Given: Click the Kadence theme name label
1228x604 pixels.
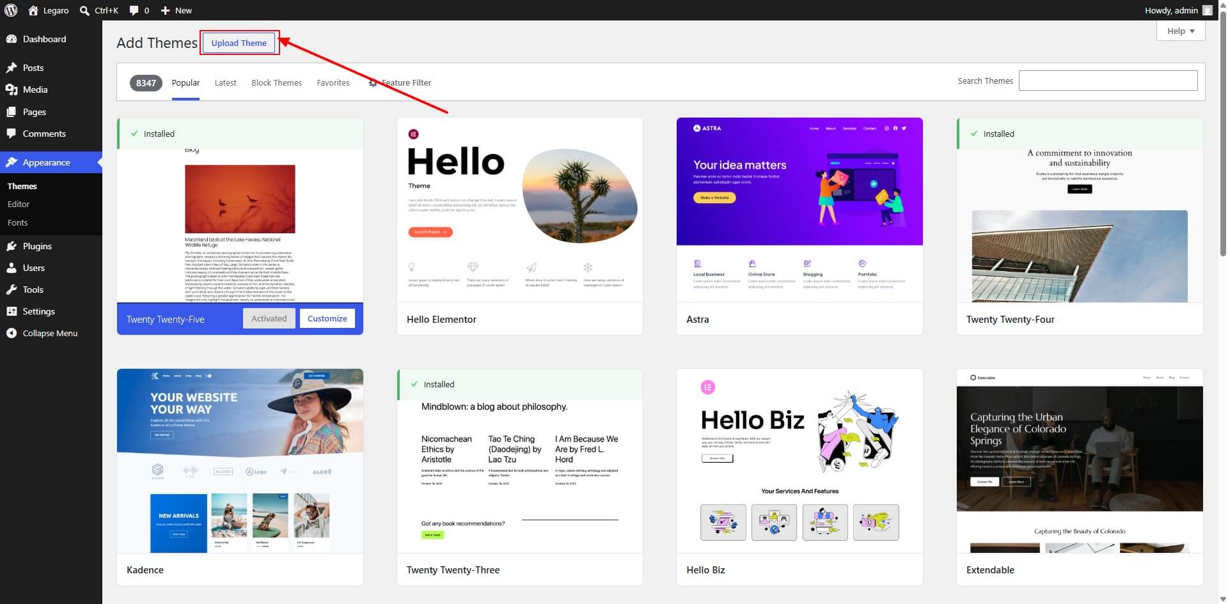Looking at the screenshot, I should 145,569.
